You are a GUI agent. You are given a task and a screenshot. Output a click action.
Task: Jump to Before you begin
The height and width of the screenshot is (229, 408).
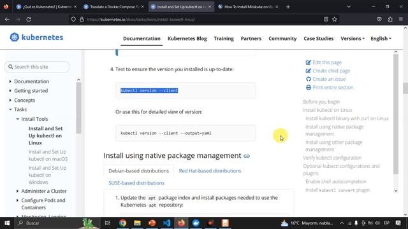click(321, 102)
